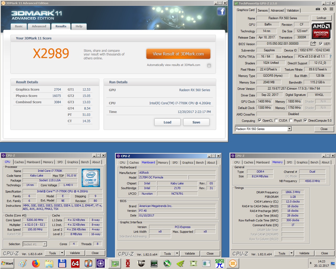Open the Advanced tab in GPU-Z
This screenshot has height=269, width=336.
click(277, 11)
